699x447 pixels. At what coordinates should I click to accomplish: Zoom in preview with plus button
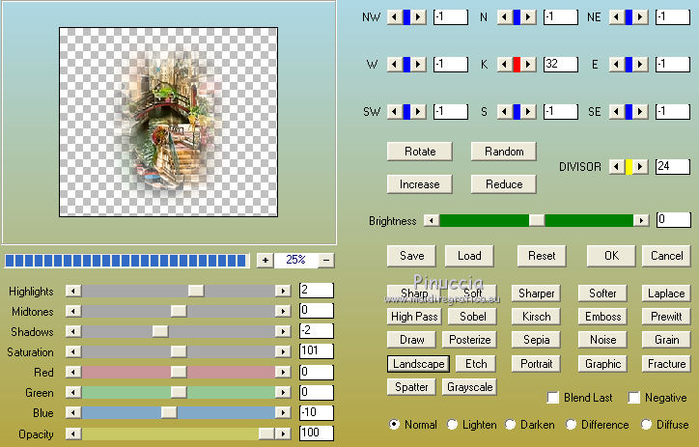266,261
